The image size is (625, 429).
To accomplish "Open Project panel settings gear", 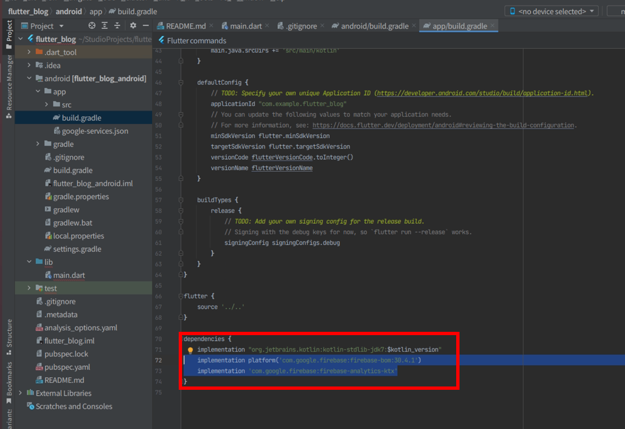I will [x=133, y=25].
